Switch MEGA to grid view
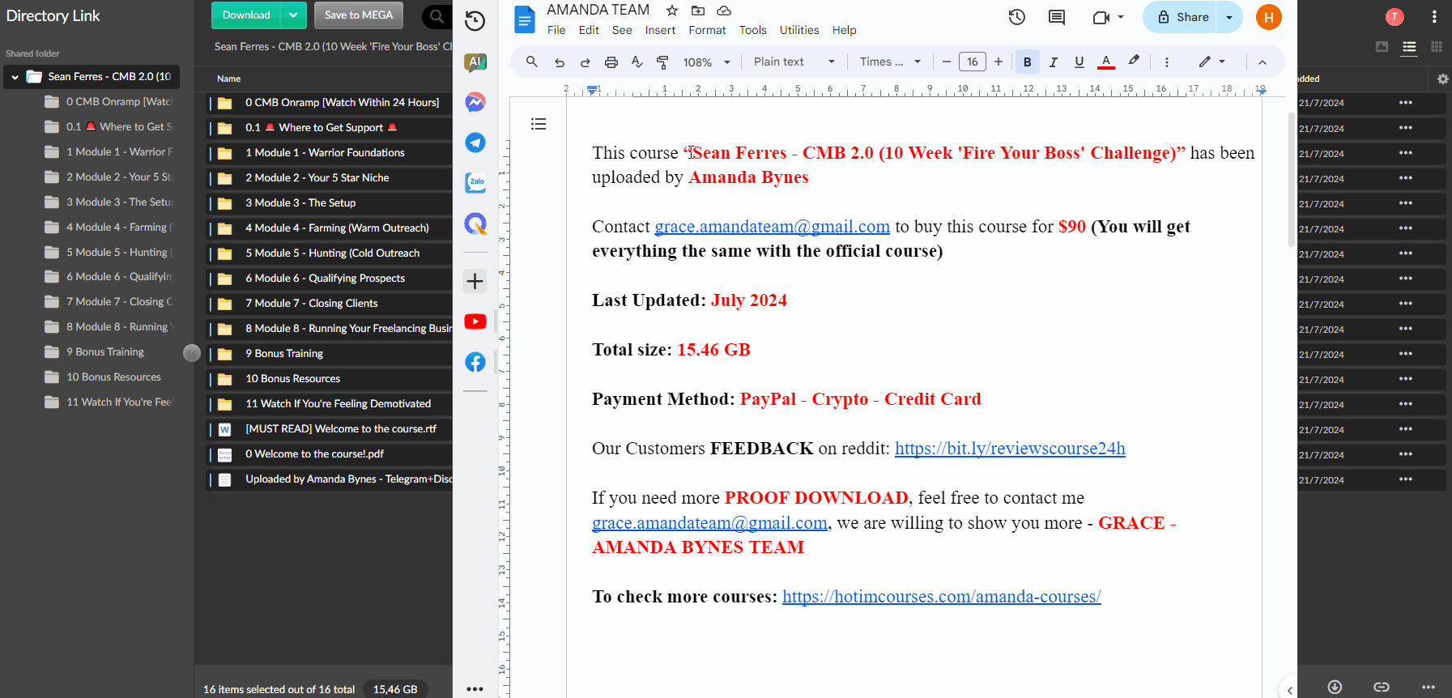This screenshot has width=1452, height=698. click(x=1437, y=47)
